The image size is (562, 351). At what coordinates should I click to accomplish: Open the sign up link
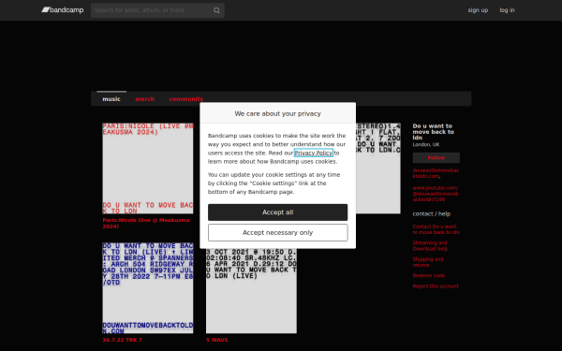click(478, 10)
